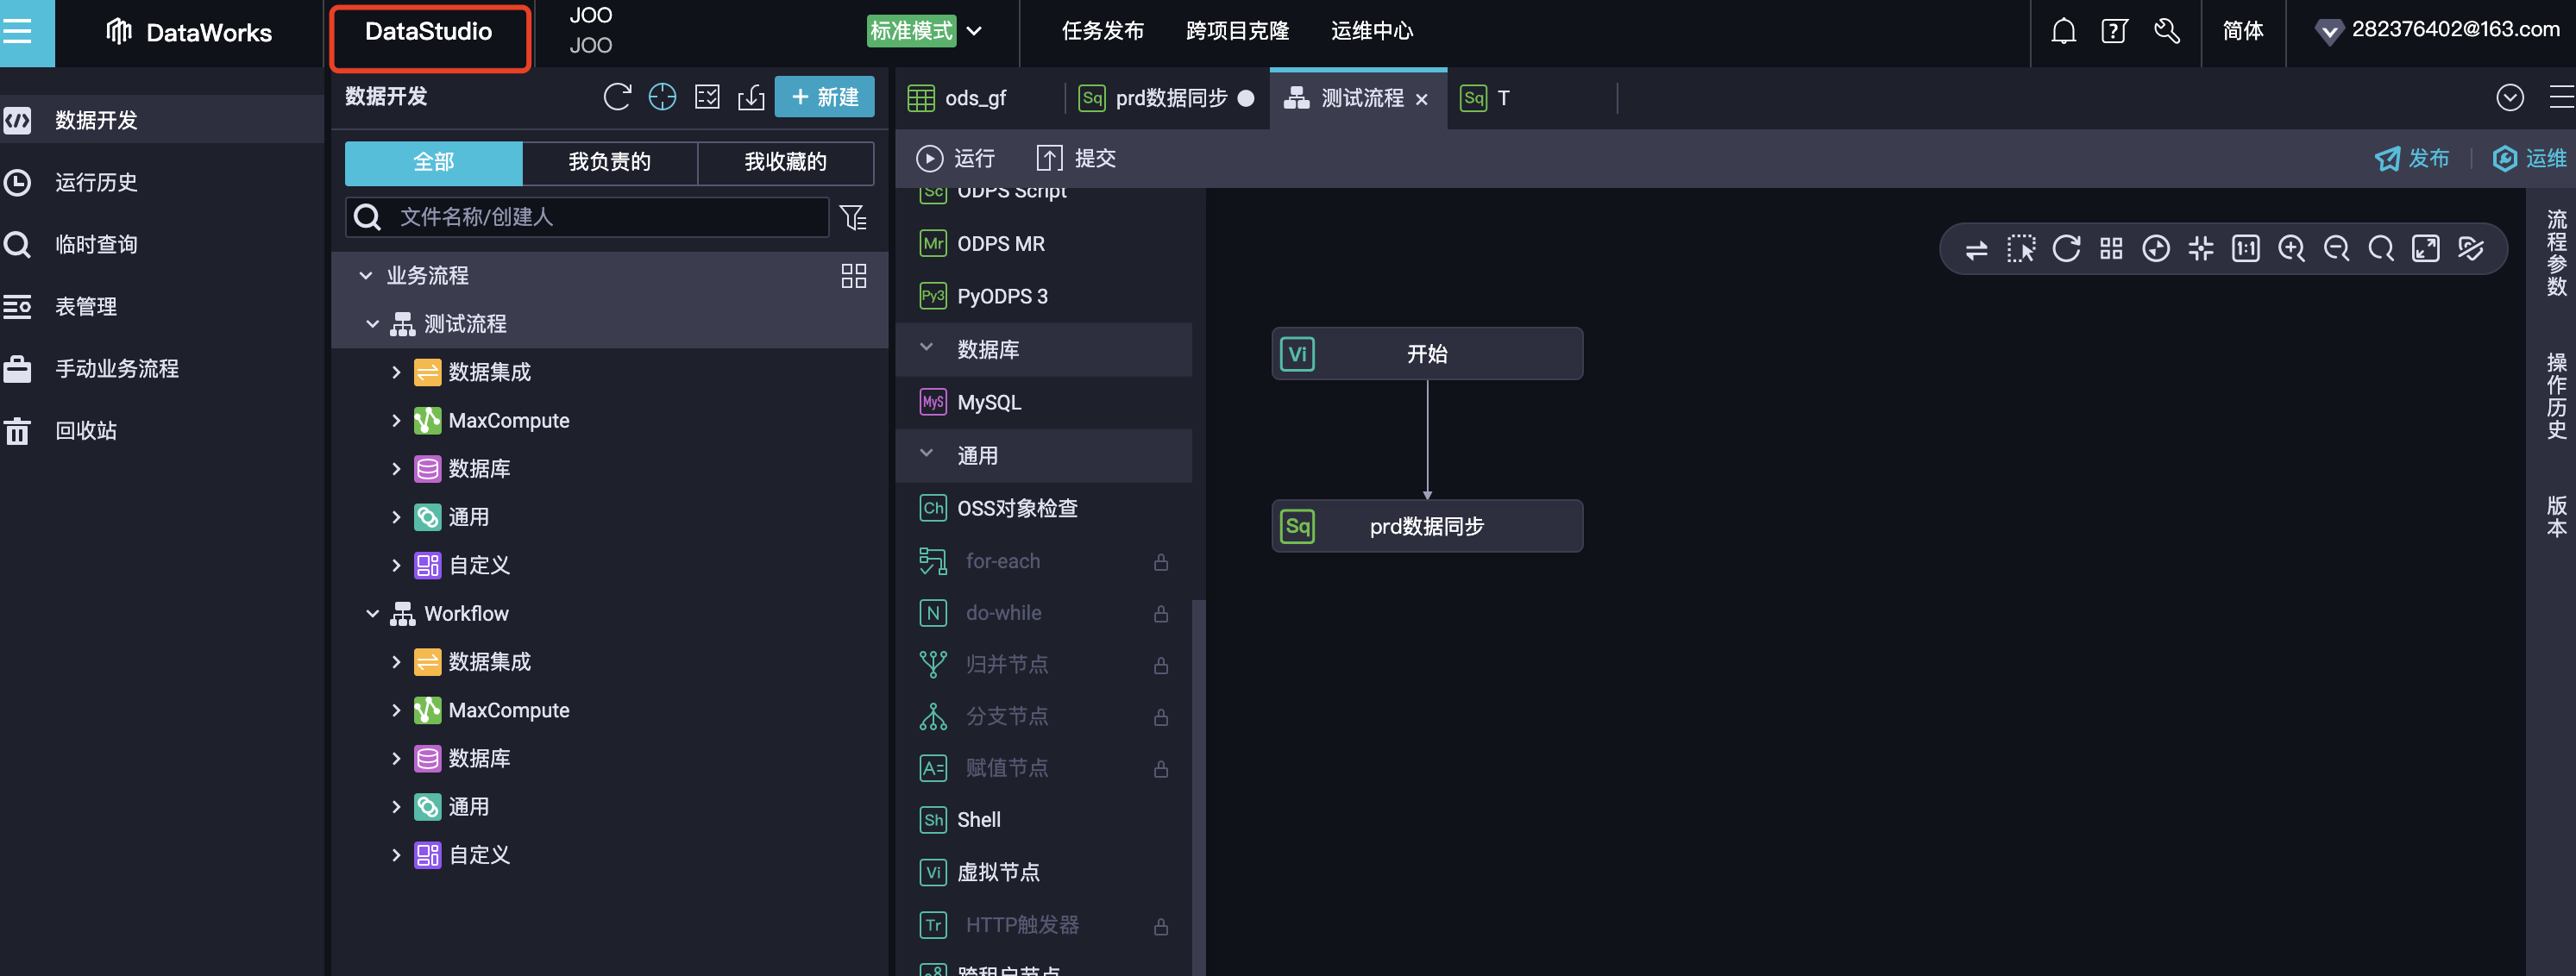Click the 文件名称/创建人 search field
The height and width of the screenshot is (976, 2576).
[600, 216]
